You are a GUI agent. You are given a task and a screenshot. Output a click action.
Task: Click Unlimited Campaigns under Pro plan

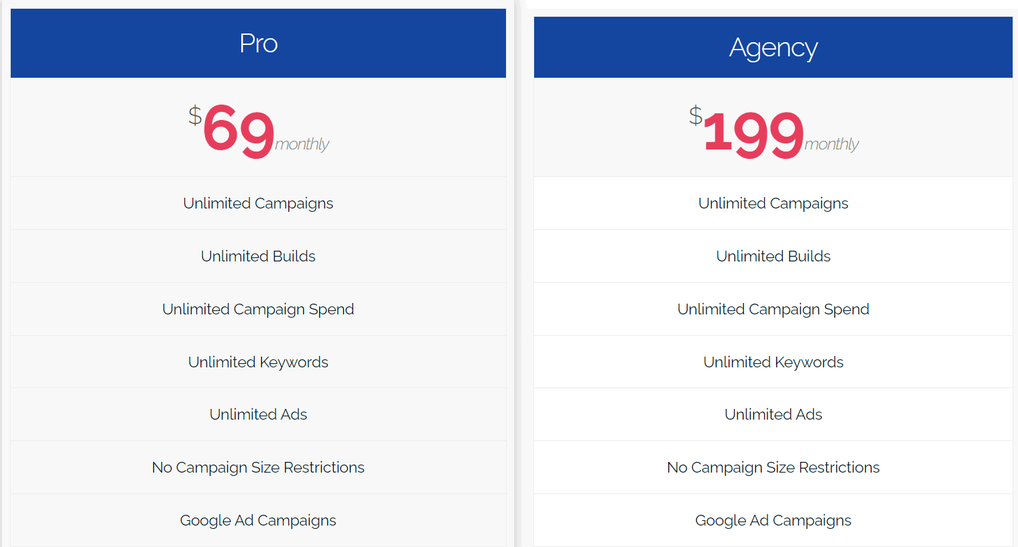point(258,203)
